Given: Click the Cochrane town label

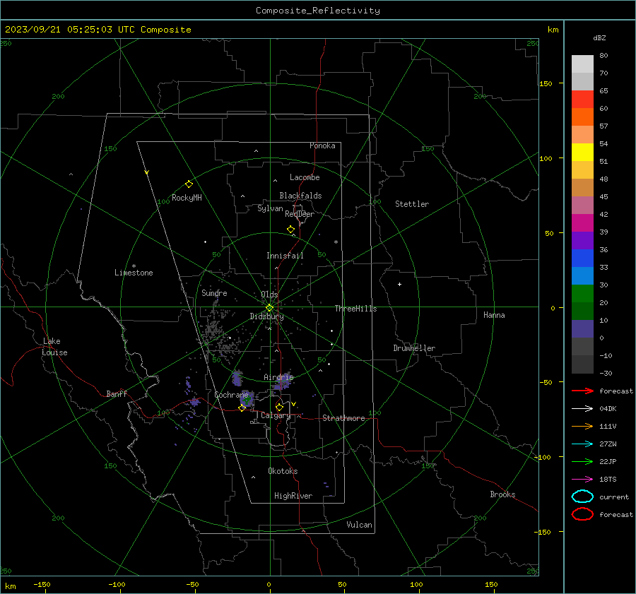Looking at the screenshot, I should [x=231, y=395].
